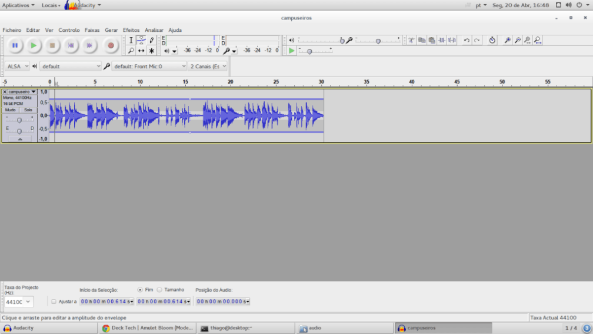Expand the '2 Canais' channels dropdown

tap(208, 67)
